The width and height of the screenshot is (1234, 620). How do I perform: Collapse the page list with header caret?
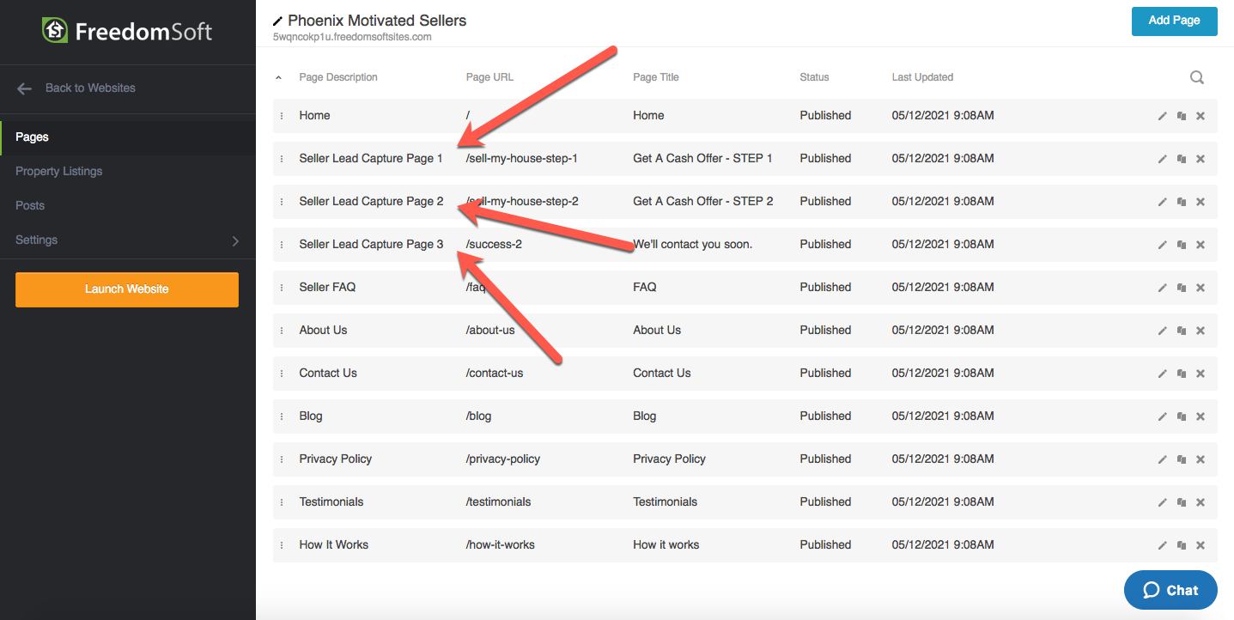click(x=278, y=77)
